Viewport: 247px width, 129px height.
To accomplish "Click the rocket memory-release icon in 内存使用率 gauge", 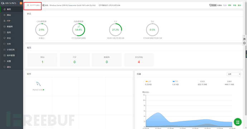I will [79, 27].
